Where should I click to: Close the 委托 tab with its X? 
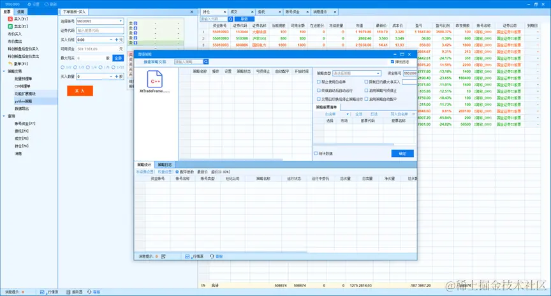click(x=280, y=12)
